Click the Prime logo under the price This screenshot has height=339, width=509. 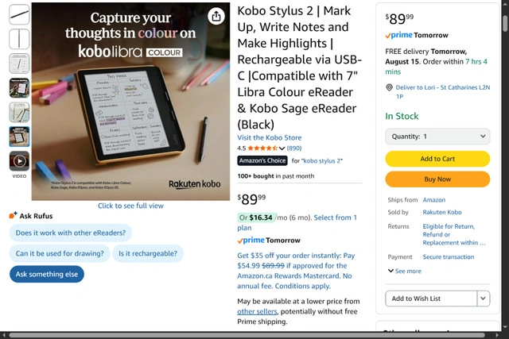click(x=251, y=241)
